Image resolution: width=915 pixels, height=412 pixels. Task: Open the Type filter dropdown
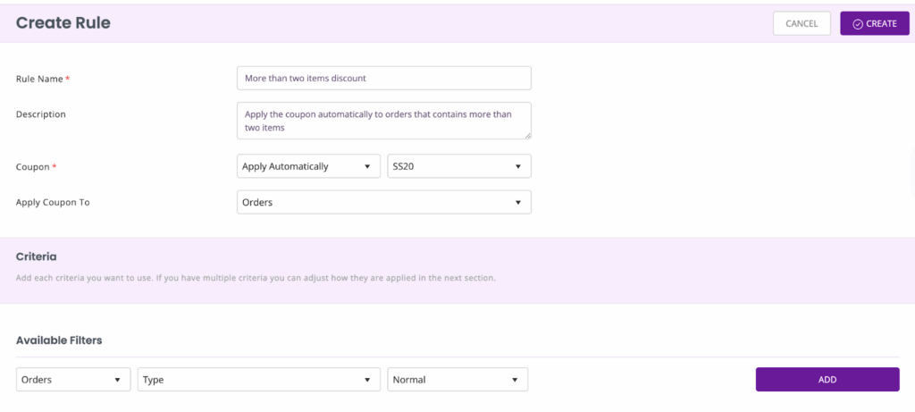[259, 379]
